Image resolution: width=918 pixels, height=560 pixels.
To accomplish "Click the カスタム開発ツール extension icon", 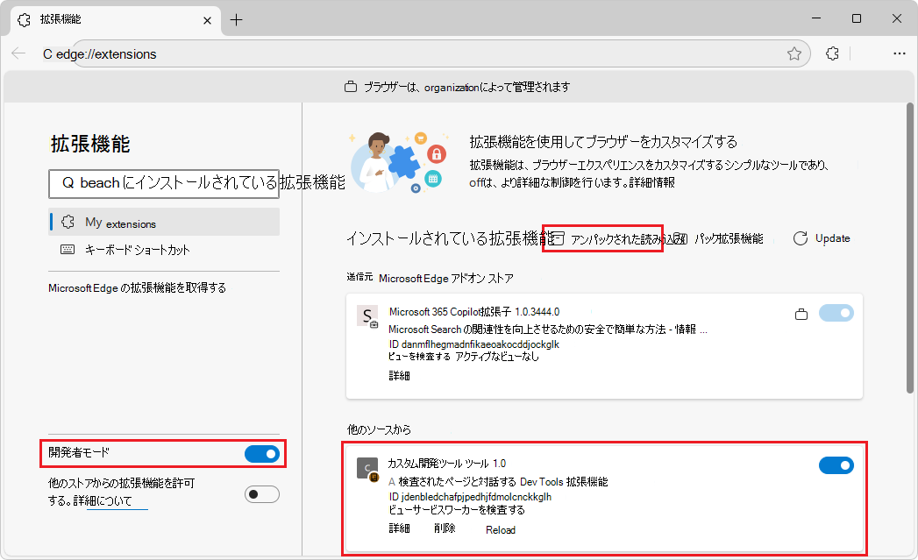I will pos(367,469).
